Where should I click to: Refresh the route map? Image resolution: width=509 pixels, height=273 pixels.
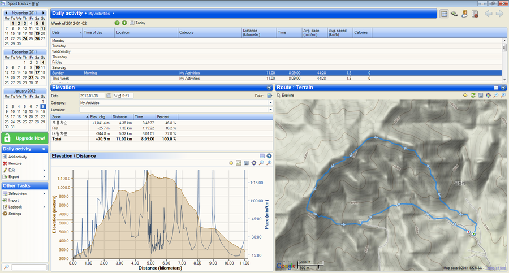click(473, 95)
